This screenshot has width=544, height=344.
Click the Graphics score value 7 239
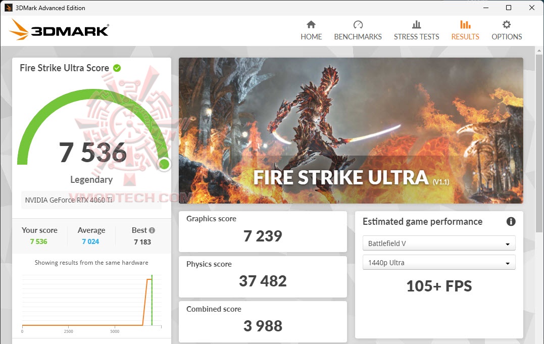[x=263, y=236]
